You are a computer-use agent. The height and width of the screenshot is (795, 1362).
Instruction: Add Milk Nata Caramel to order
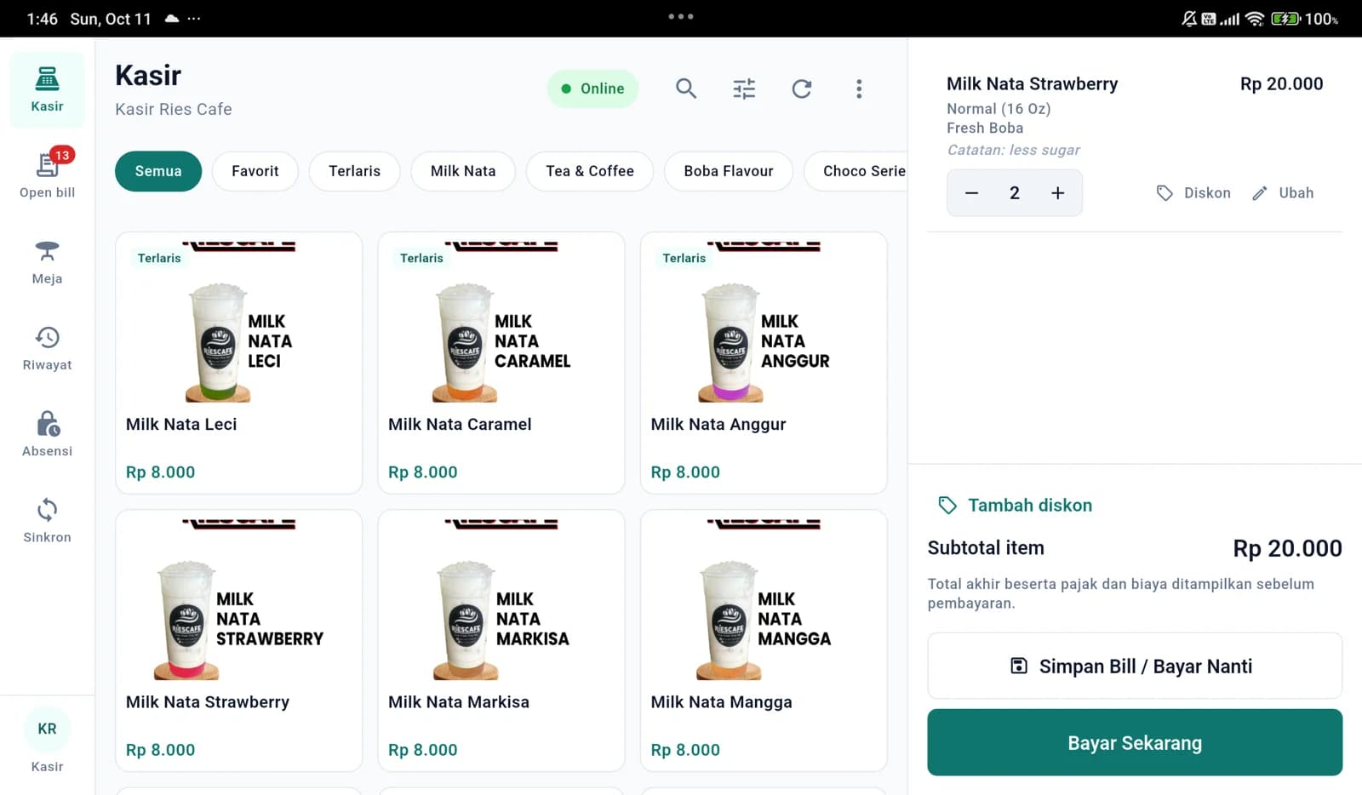click(501, 363)
